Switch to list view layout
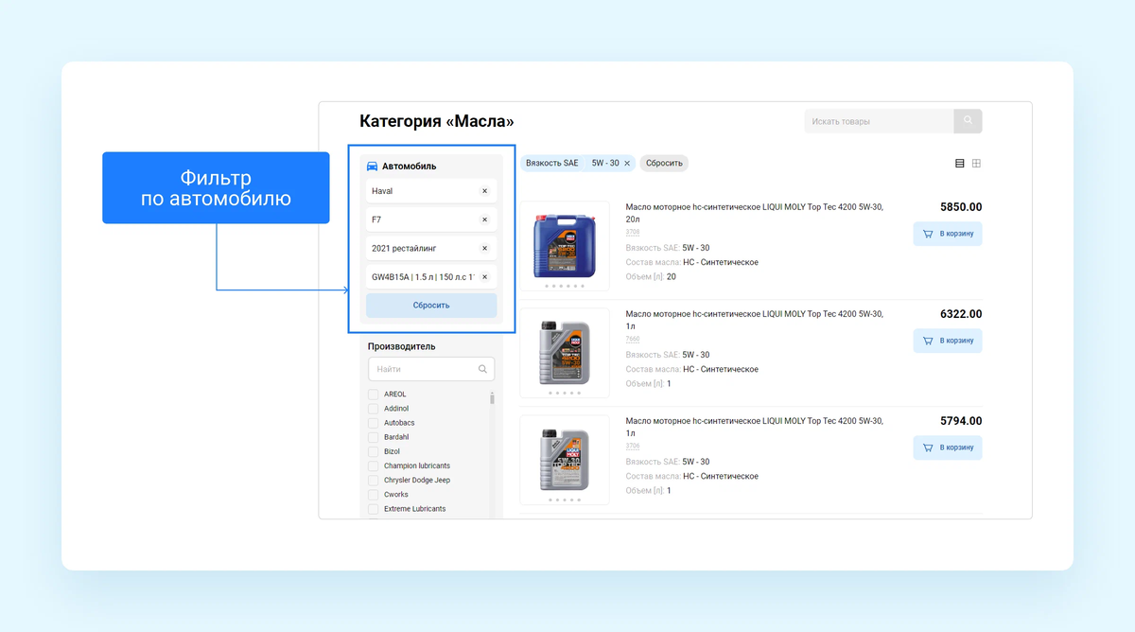 pyautogui.click(x=960, y=164)
